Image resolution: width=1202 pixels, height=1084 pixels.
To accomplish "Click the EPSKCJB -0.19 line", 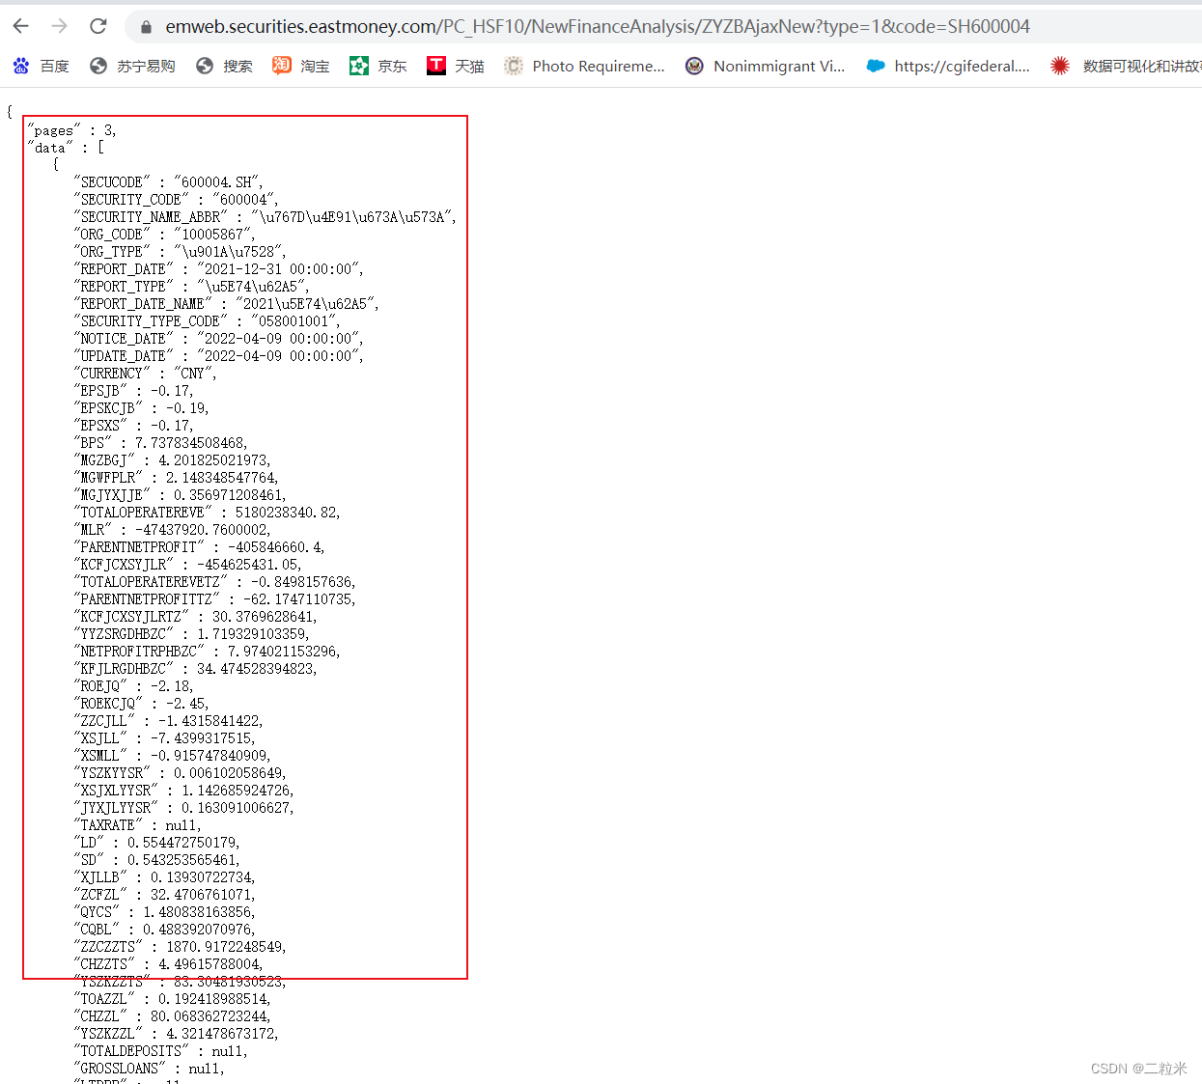I will pyautogui.click(x=142, y=408).
